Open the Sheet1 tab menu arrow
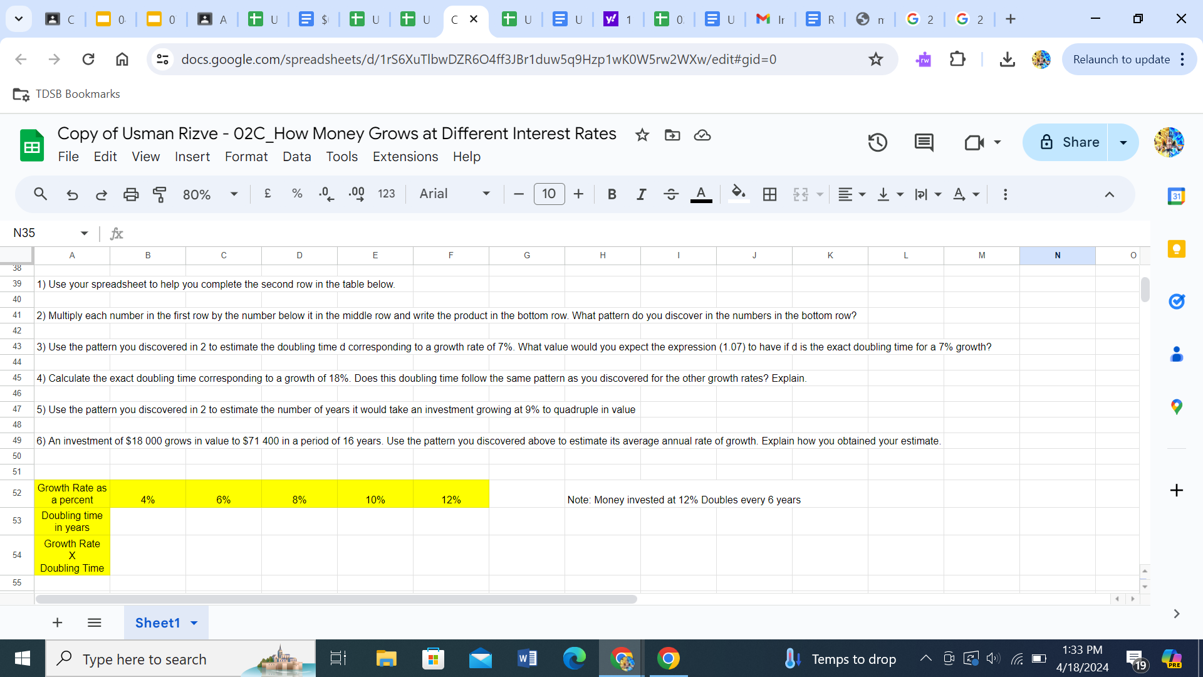Screen dimensions: 1203x677 click(x=193, y=623)
